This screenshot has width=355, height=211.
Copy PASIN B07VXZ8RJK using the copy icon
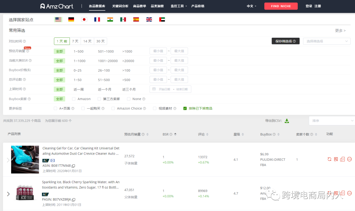coord(74,200)
